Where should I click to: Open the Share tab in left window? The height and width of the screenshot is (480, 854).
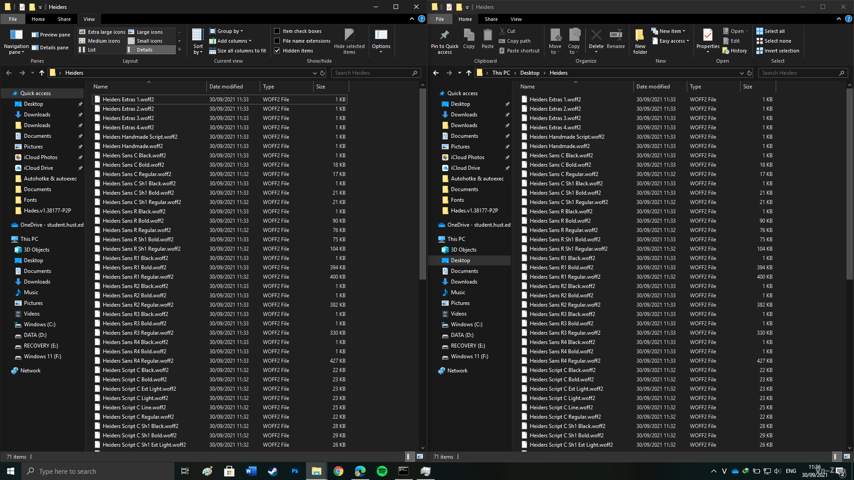[64, 19]
